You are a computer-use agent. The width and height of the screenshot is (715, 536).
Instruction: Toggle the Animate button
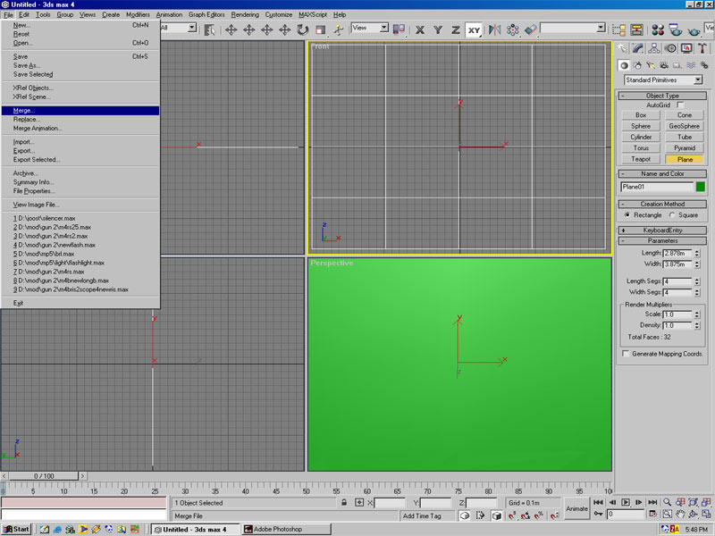click(576, 509)
